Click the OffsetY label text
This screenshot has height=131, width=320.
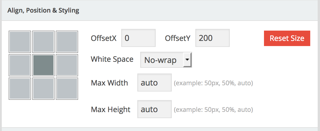(x=178, y=38)
